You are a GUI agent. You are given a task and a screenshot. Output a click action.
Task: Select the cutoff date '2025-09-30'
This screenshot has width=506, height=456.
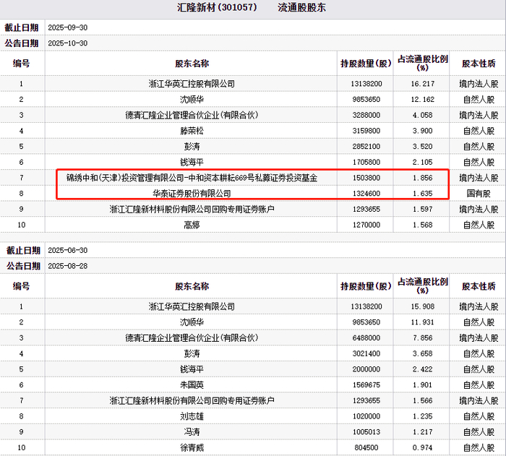[68, 27]
